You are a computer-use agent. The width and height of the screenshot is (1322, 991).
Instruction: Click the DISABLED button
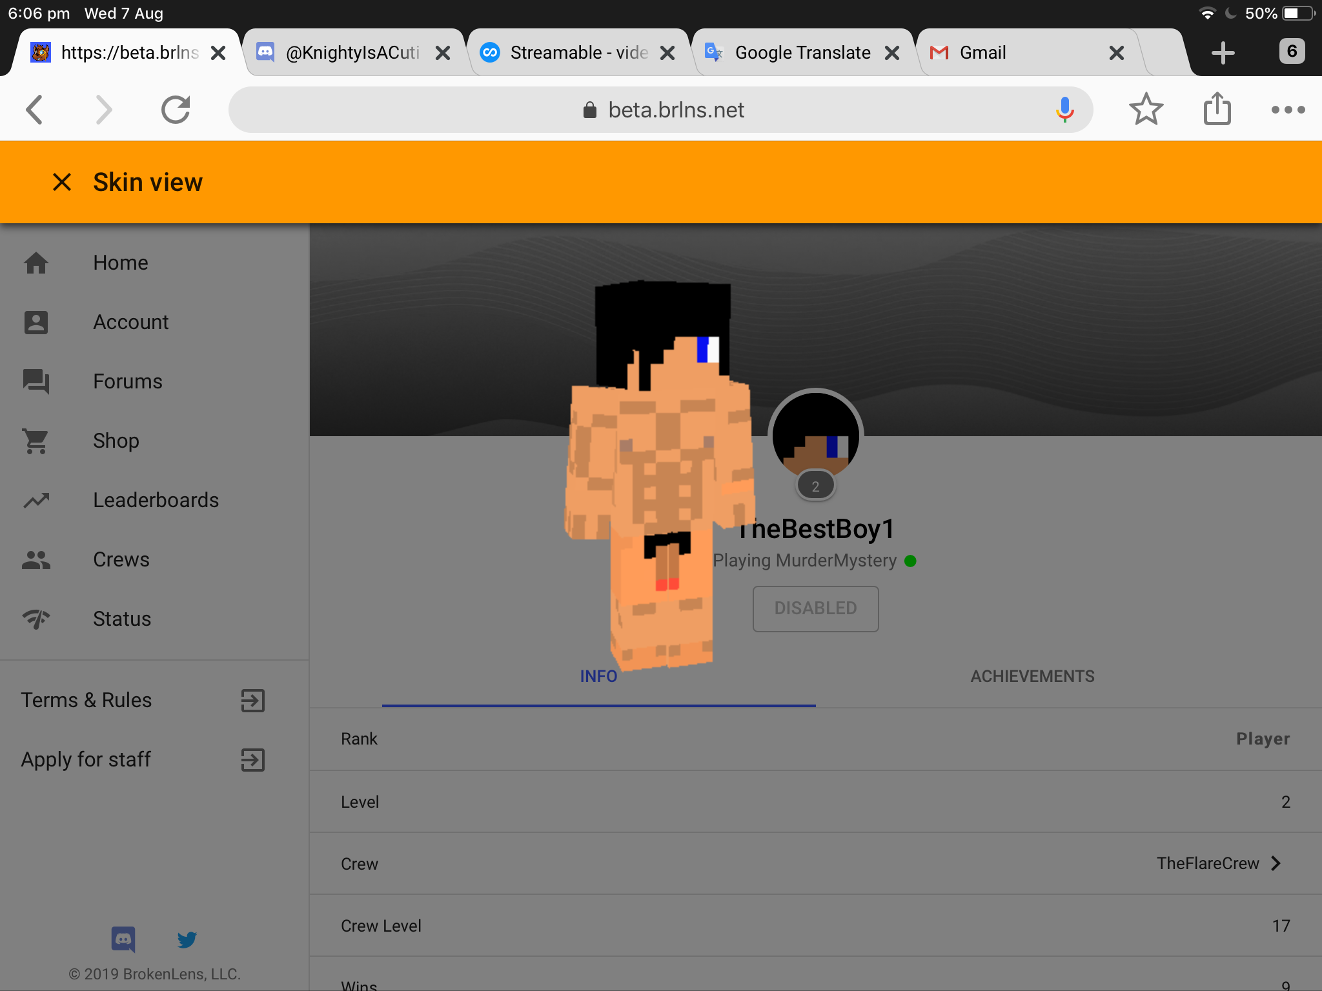[815, 608]
